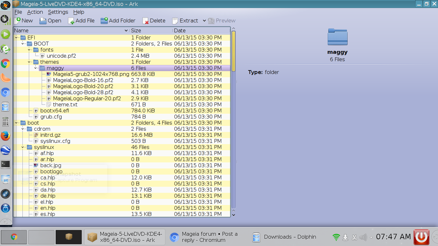This screenshot has height=246, width=438.
Task: Click the Open archive toolbar button
Action: pyautogui.click(x=50, y=20)
